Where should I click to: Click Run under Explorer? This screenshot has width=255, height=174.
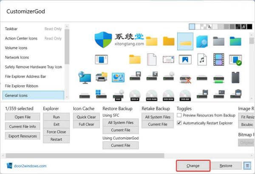click(56, 117)
